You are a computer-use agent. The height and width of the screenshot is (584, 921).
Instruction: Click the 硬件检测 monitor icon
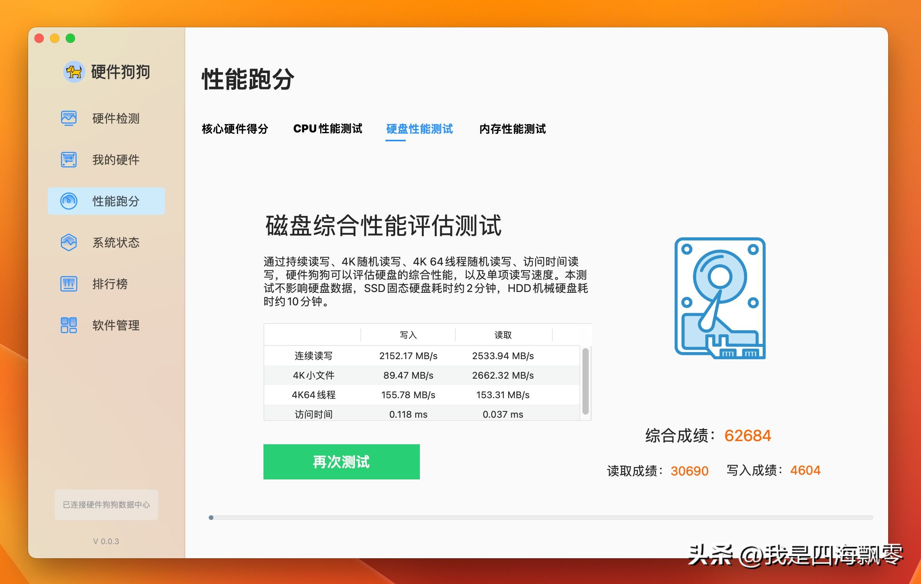69,118
